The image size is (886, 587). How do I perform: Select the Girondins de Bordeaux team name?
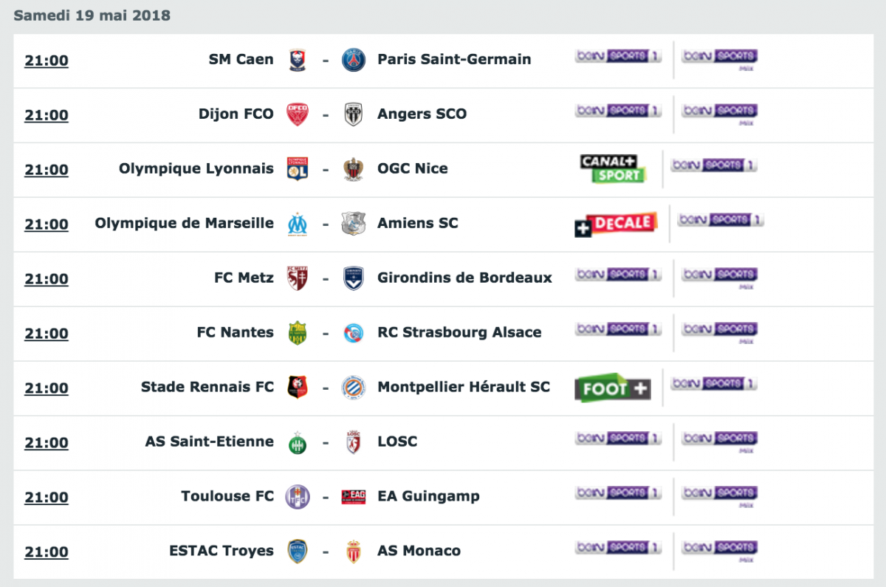coord(464,278)
